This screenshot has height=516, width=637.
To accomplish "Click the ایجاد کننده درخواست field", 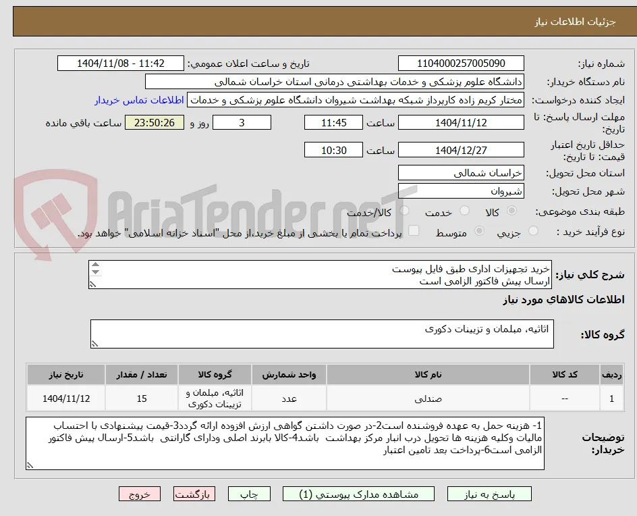I will [x=356, y=100].
